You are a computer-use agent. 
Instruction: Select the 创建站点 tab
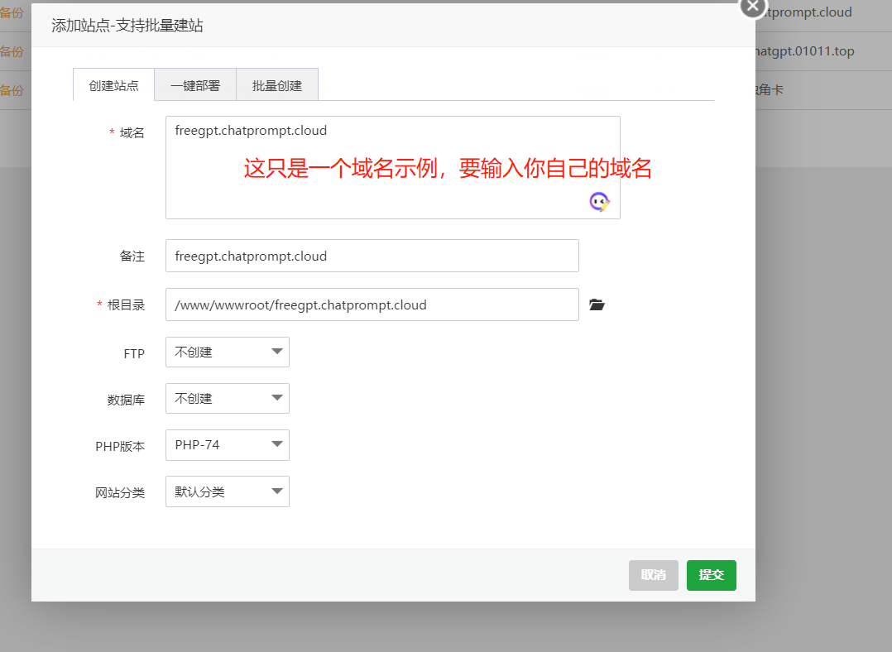(x=113, y=84)
